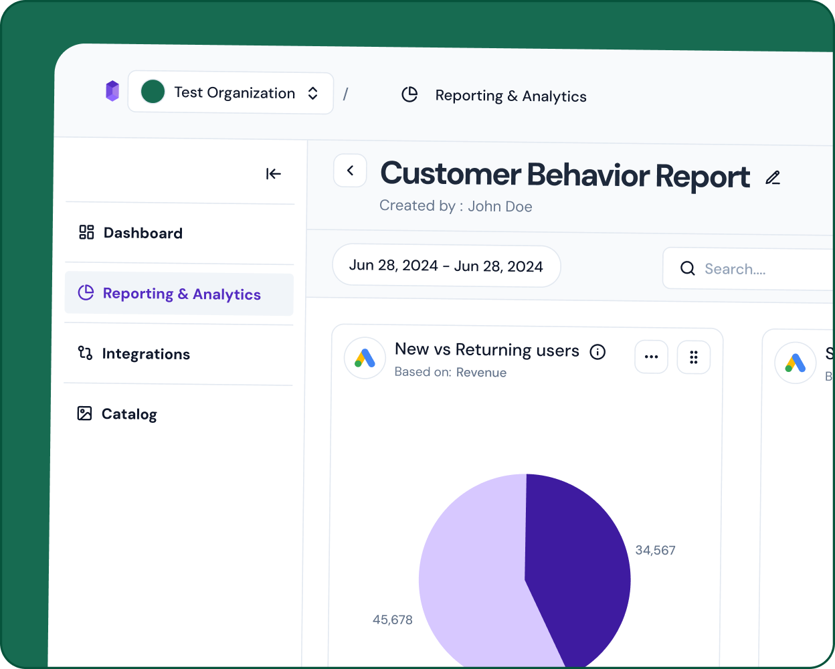
Task: Click the Search input field
Action: click(x=749, y=269)
